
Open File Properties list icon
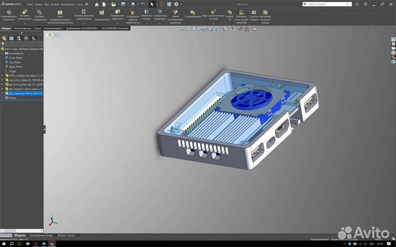coord(169,4)
